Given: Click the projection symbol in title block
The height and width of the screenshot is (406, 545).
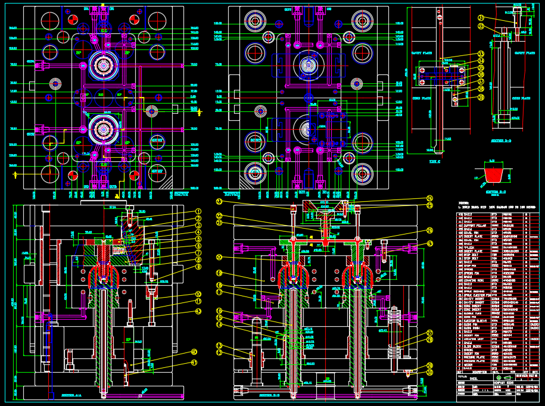Looking at the screenshot, I should click(504, 377).
